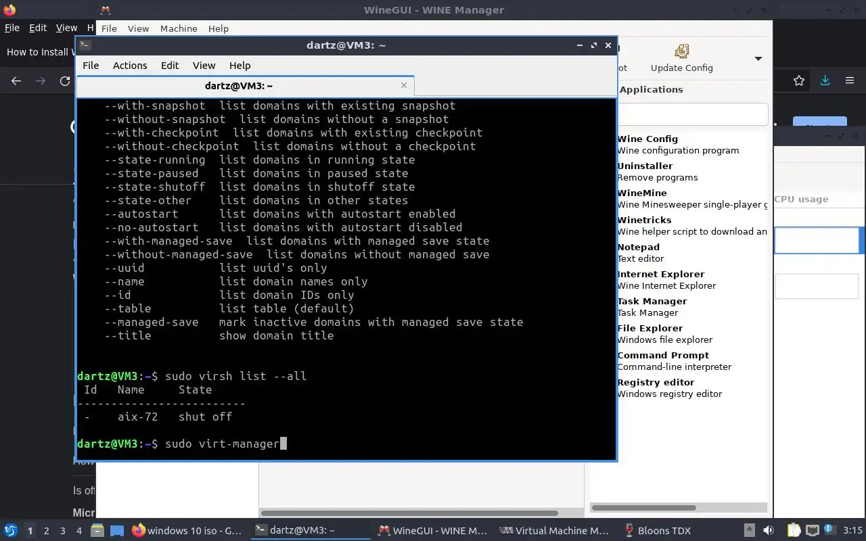866x541 pixels.
Task: Open Uninstaller in WineGUI applications
Action: [692, 172]
